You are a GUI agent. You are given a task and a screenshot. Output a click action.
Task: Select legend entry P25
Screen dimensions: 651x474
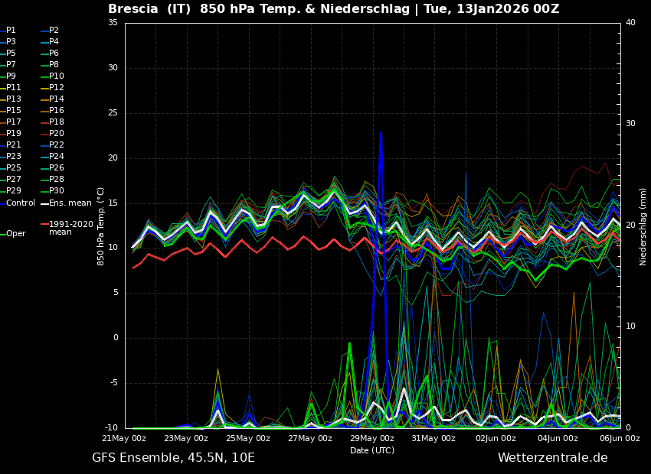pyautogui.click(x=13, y=167)
